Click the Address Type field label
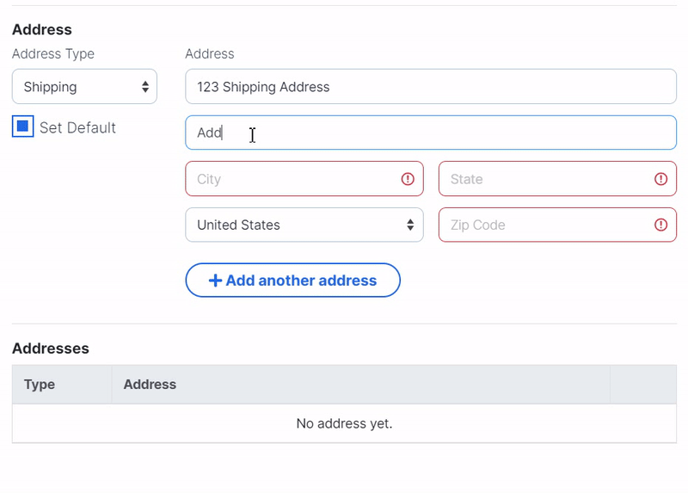The image size is (688, 493). [x=53, y=53]
